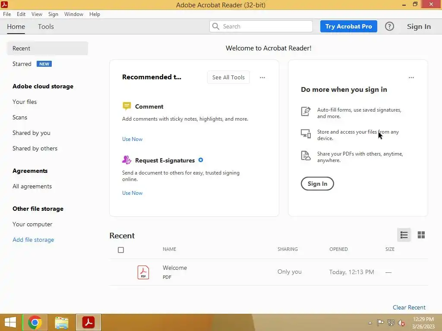Click the store and access devices icon

(x=306, y=134)
